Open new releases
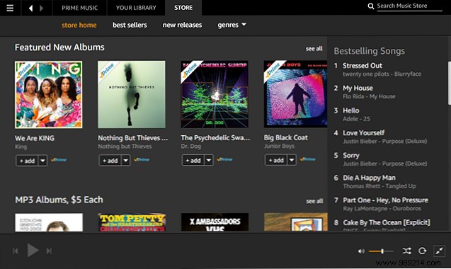The height and width of the screenshot is (269, 451). click(x=183, y=25)
